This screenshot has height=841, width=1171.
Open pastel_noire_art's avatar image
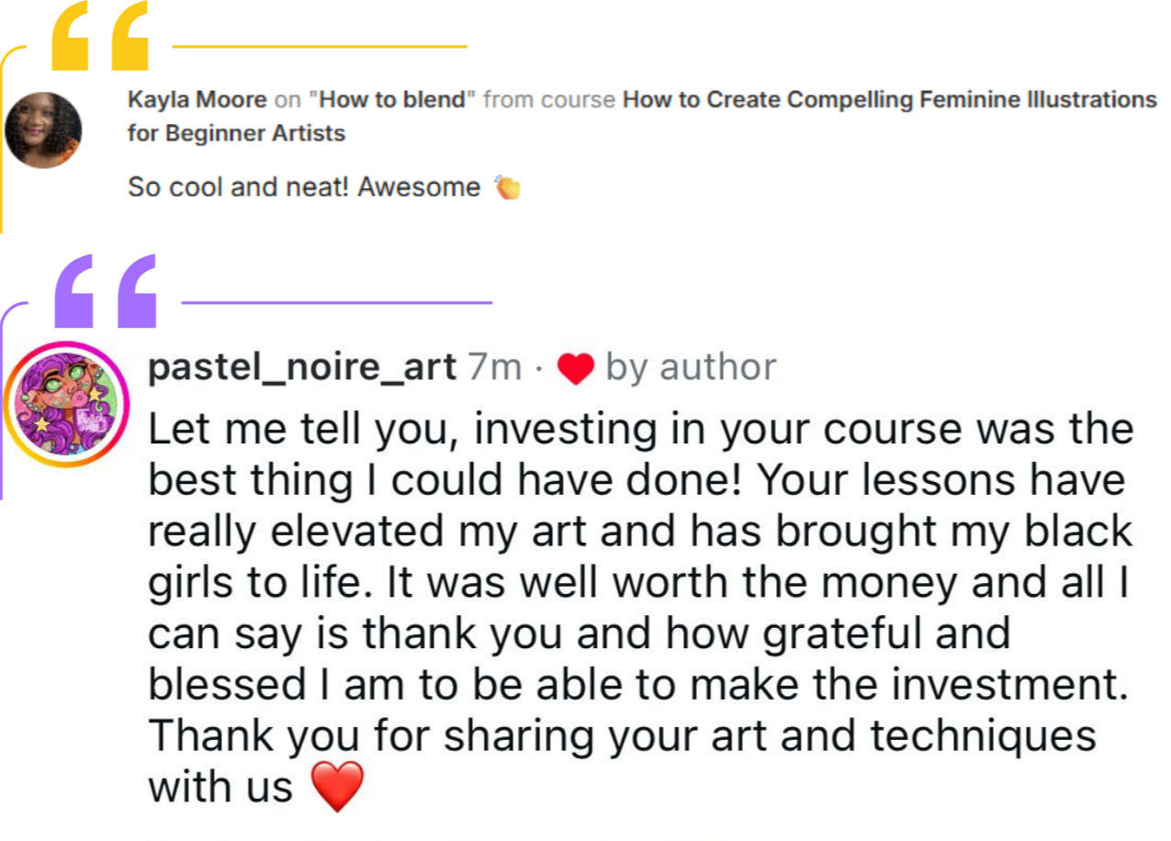pos(67,404)
